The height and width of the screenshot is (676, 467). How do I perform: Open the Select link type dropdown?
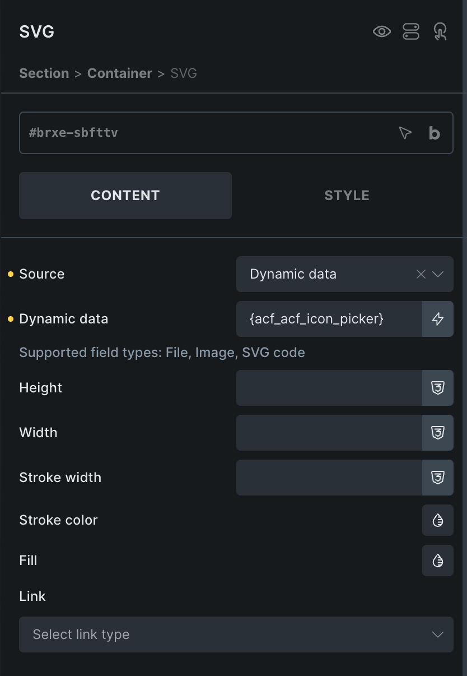point(236,635)
